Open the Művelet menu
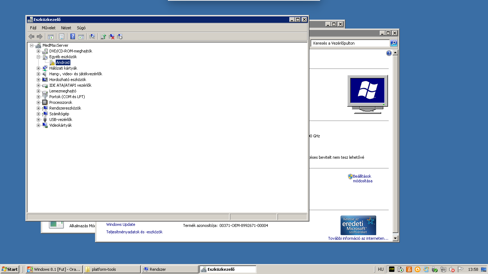Image resolution: width=488 pixels, height=274 pixels. click(49, 28)
